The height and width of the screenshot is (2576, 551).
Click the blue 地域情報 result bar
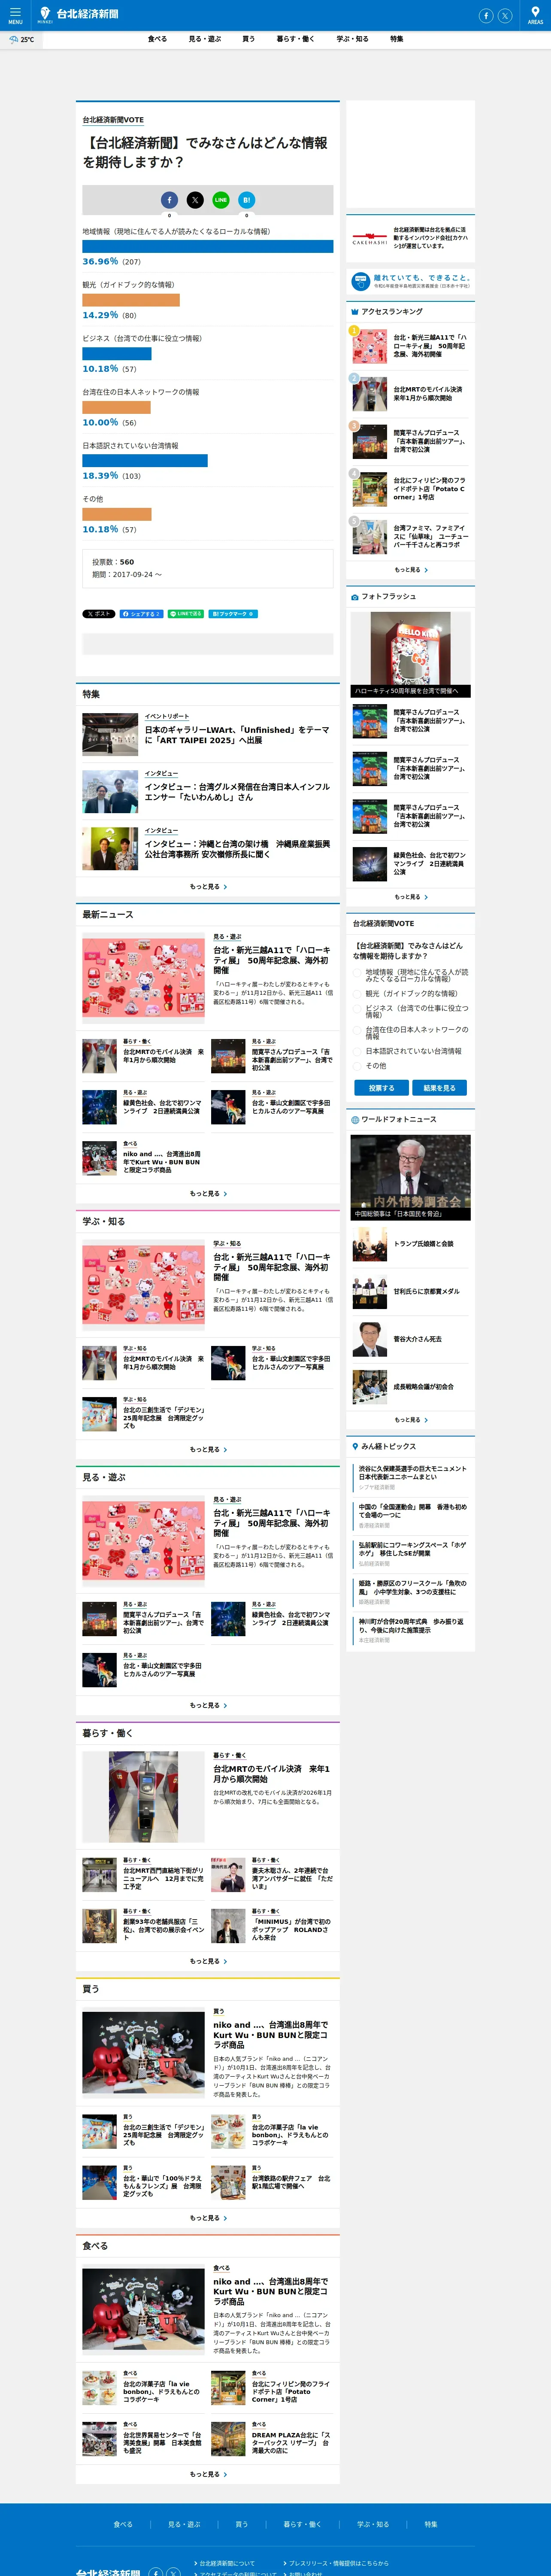point(208,246)
